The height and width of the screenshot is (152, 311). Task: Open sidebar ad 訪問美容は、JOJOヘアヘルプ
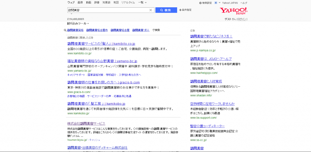tap(211, 59)
